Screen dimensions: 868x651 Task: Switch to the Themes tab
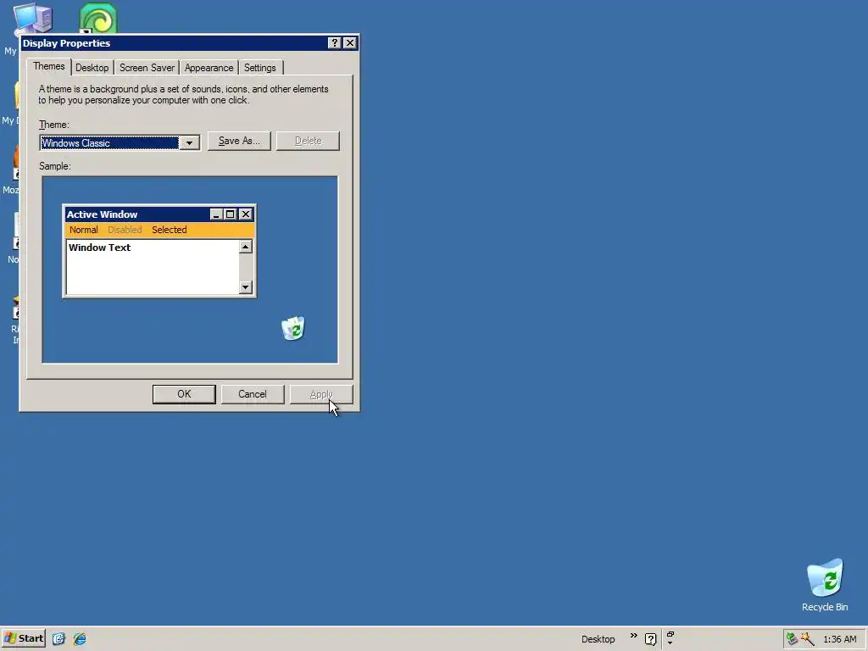tap(48, 66)
